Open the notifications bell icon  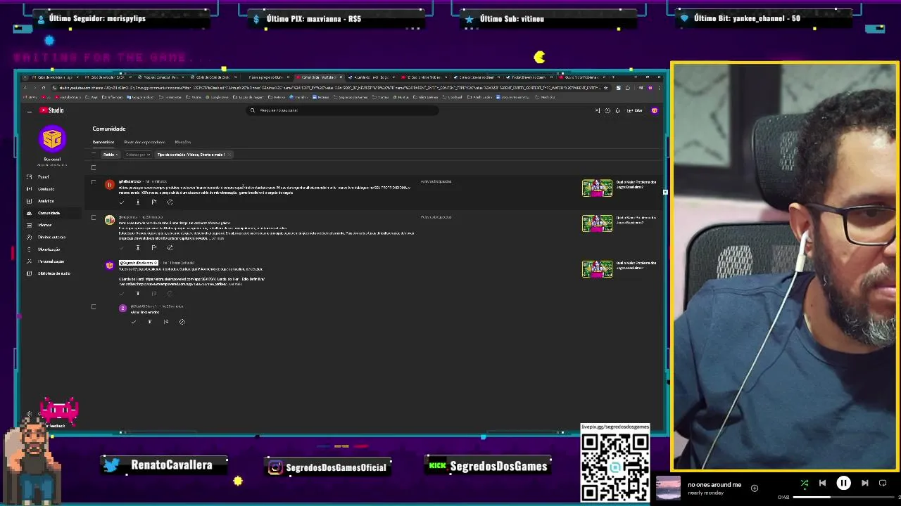(617, 110)
